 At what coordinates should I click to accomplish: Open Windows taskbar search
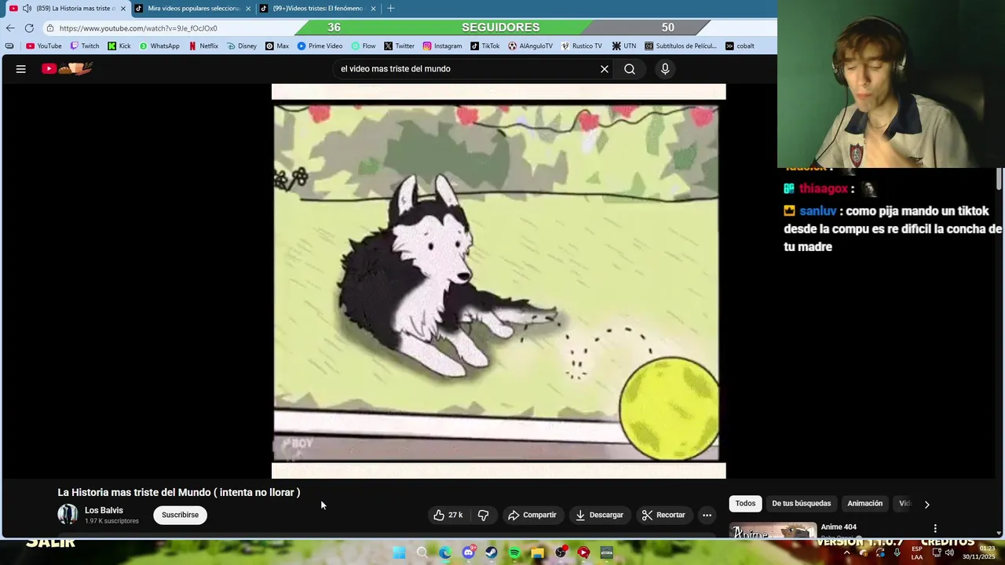tap(422, 552)
